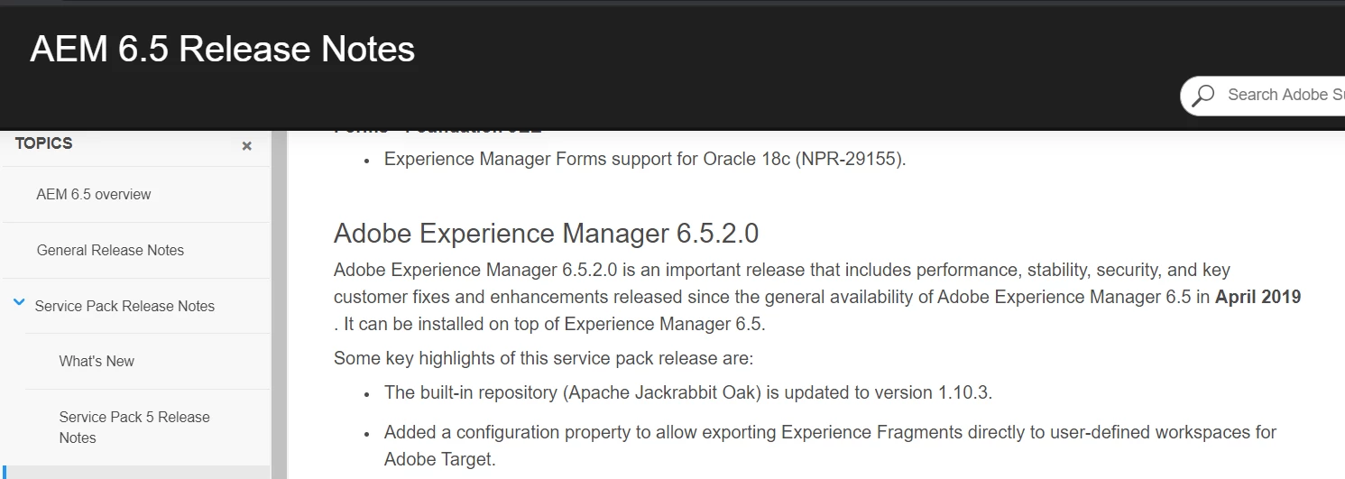The width and height of the screenshot is (1345, 479).
Task: Click the bold April 2019 text
Action: click(x=1257, y=297)
